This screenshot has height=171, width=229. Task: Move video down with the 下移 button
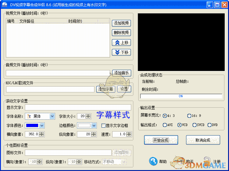121,52
